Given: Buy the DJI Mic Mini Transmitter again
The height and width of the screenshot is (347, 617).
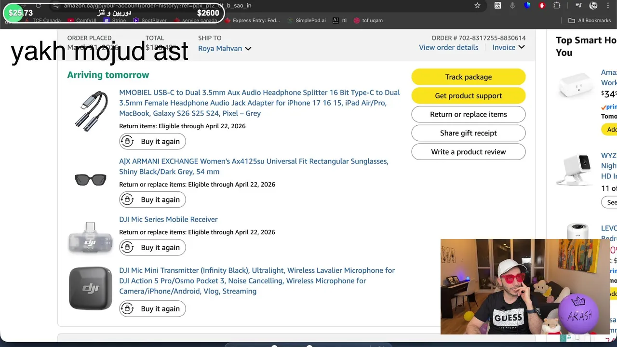Looking at the screenshot, I should pos(152,308).
